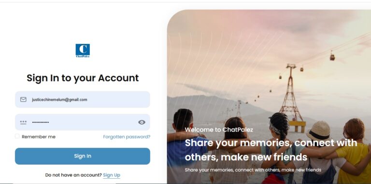Click the Welcome to ChatPalez text
371x184 pixels.
point(219,130)
